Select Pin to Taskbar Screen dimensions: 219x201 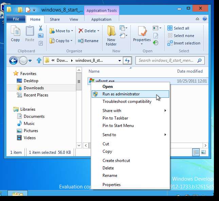pos(130,118)
